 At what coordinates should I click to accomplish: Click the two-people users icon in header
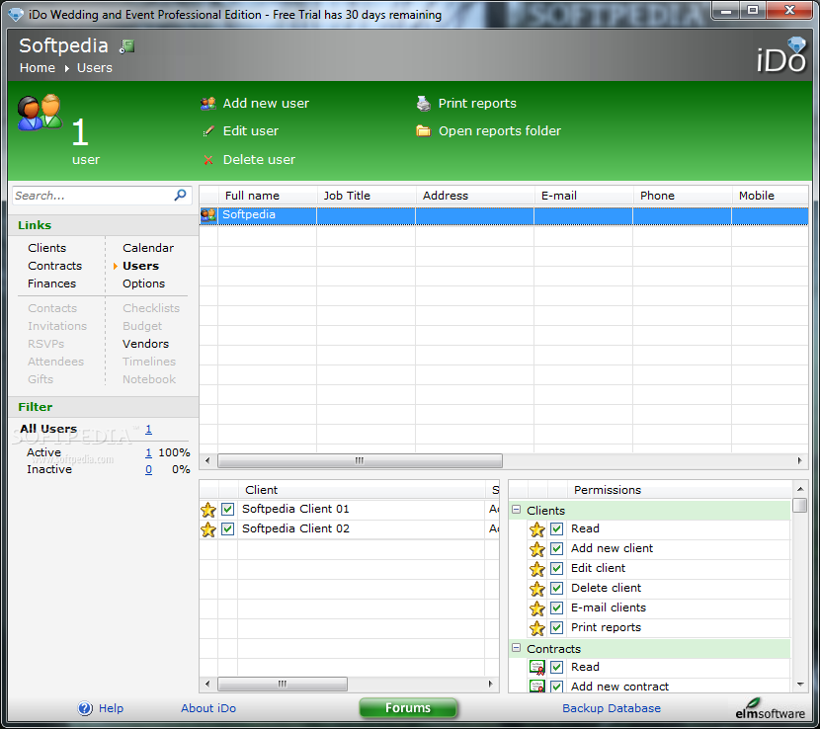pos(40,112)
